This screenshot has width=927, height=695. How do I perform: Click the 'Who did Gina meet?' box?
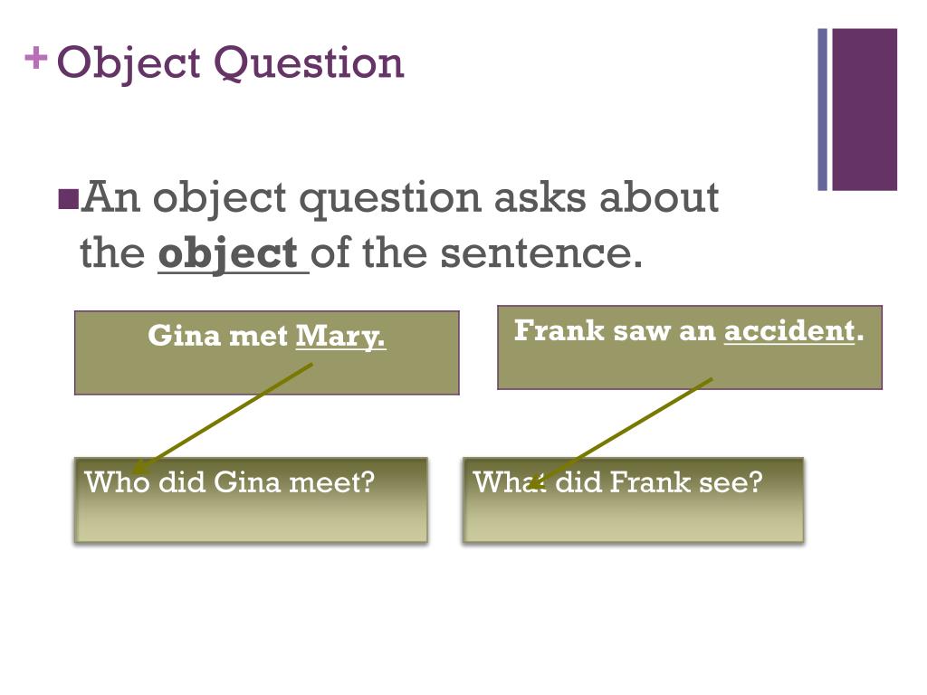point(251,500)
